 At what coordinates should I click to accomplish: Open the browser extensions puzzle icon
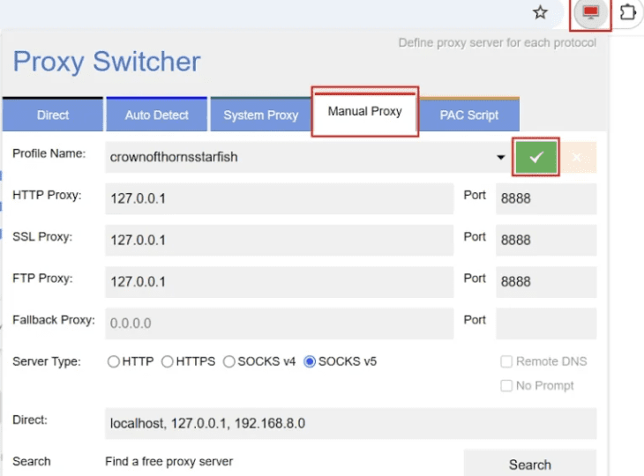click(x=628, y=12)
